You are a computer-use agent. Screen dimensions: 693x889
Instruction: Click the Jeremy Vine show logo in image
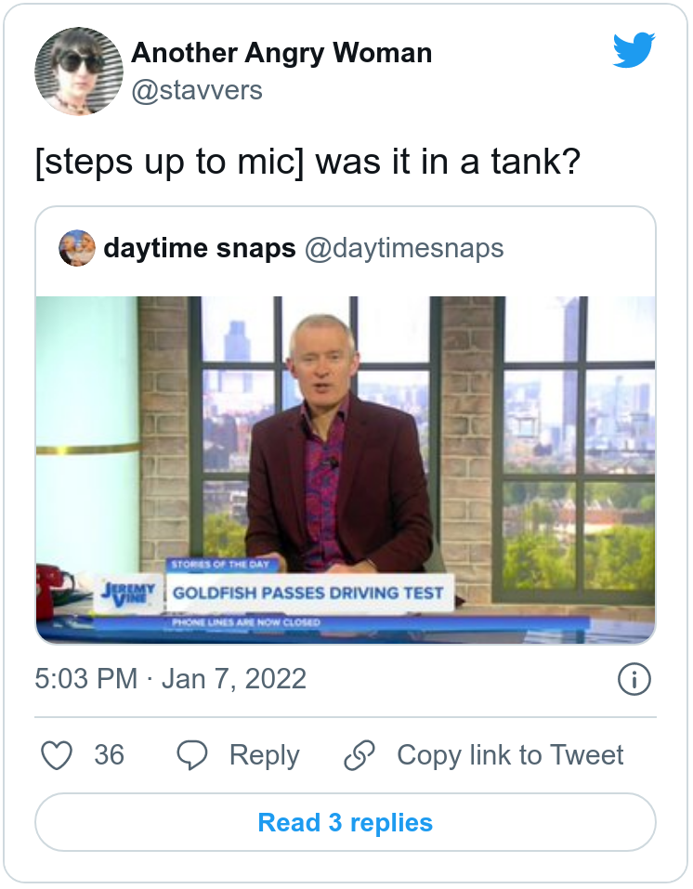point(128,592)
